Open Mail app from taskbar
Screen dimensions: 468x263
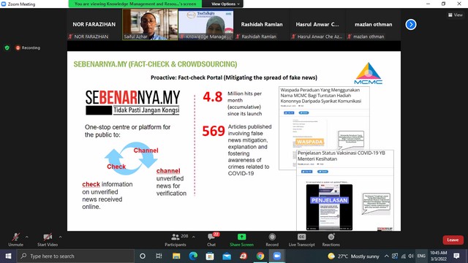[227, 256]
